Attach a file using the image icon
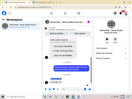Image resolution: width=132 pixels, height=99 pixels. pos(50,89)
